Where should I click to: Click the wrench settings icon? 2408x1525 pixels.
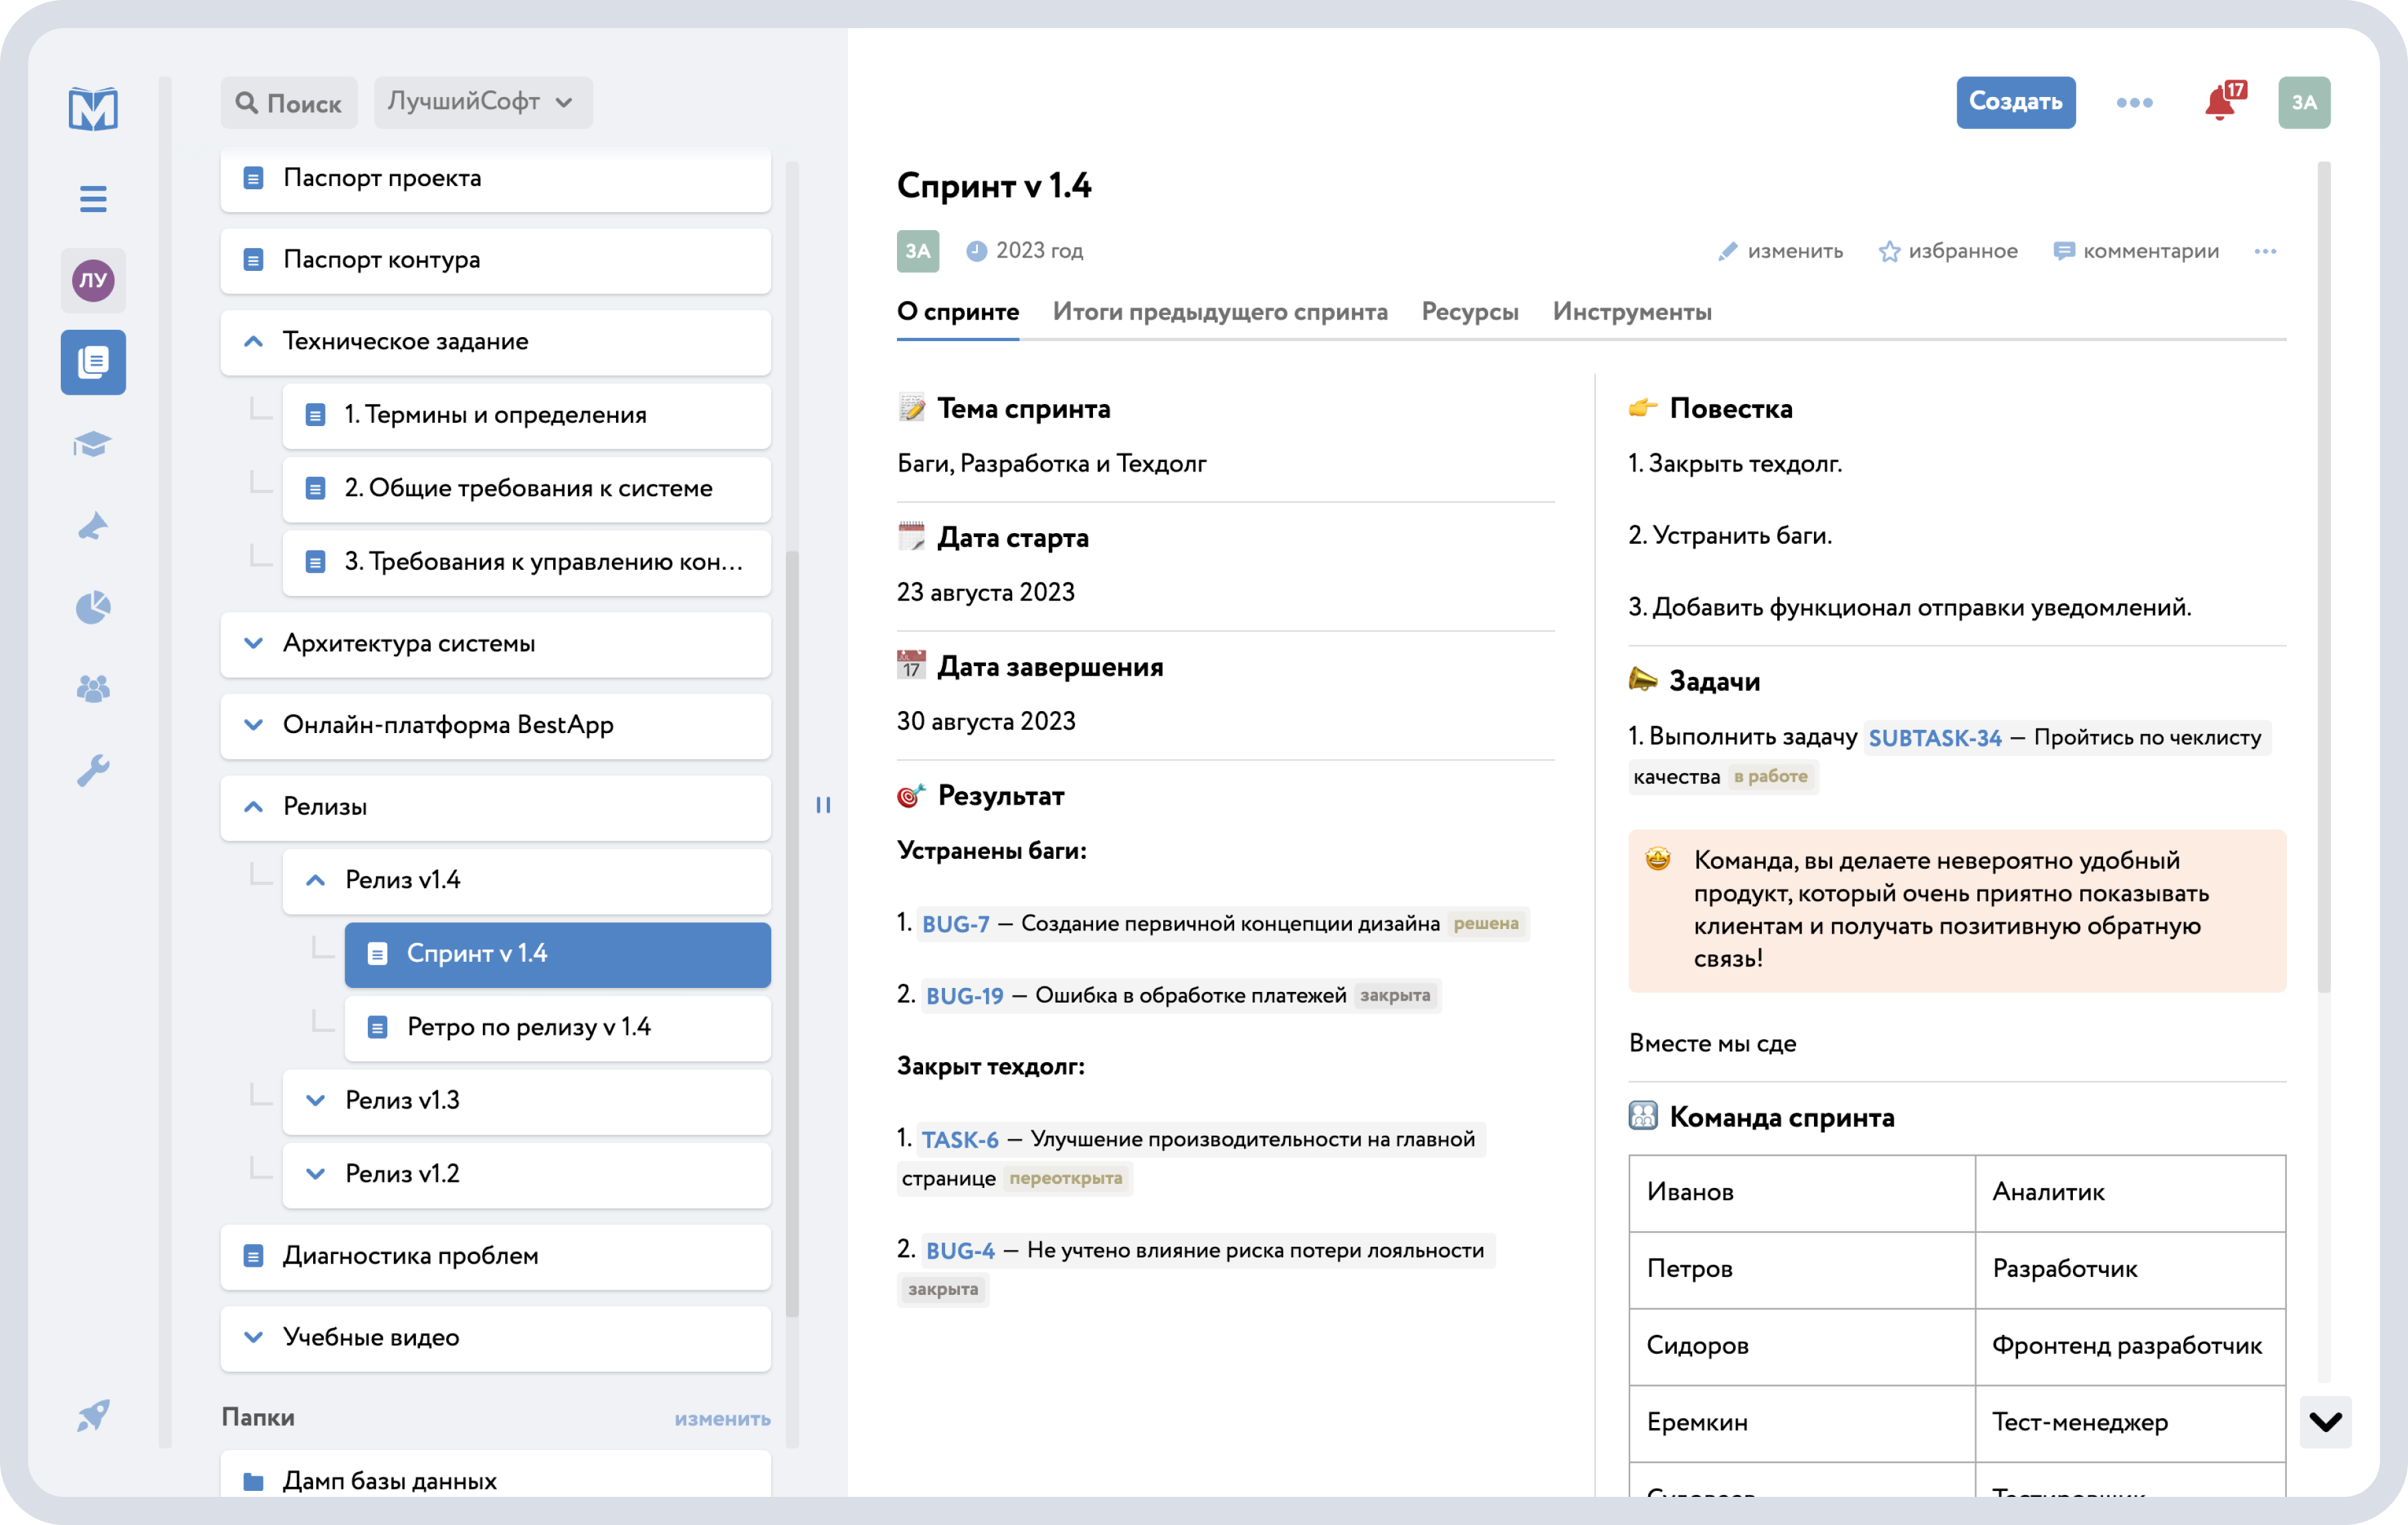tap(93, 770)
